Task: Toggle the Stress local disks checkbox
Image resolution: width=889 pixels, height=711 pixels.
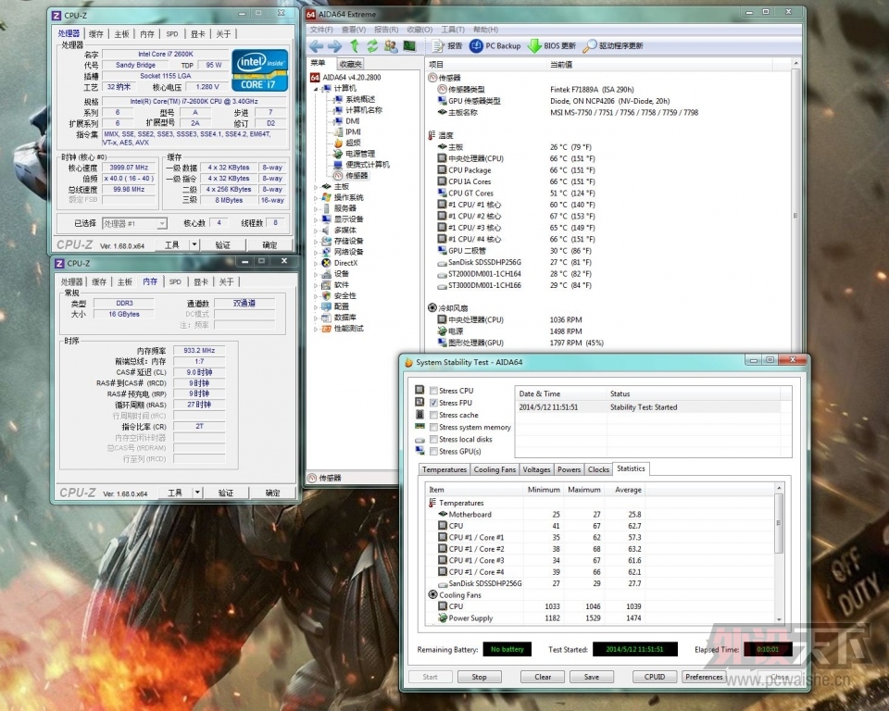Action: pos(433,440)
